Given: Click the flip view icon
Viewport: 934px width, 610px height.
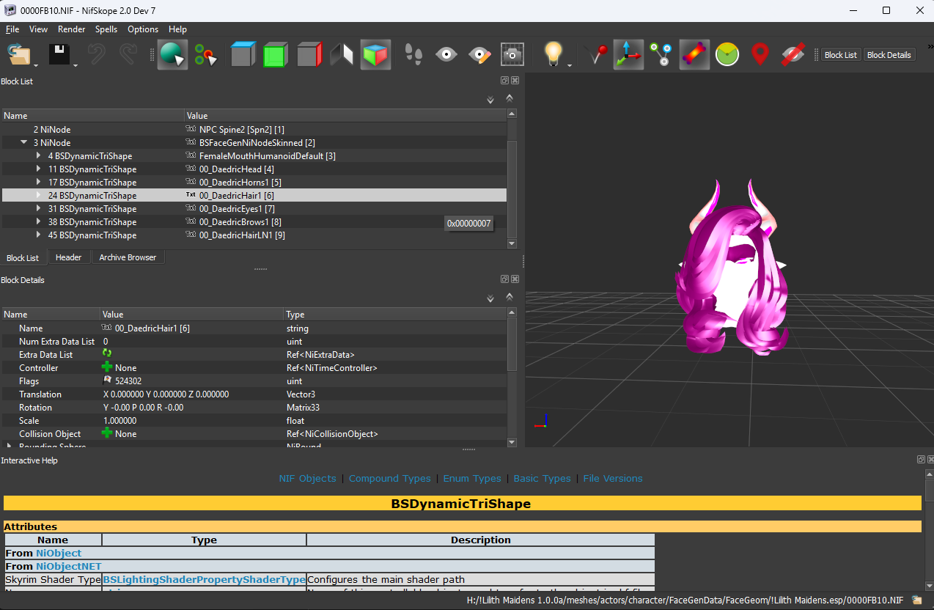Looking at the screenshot, I should pos(342,54).
